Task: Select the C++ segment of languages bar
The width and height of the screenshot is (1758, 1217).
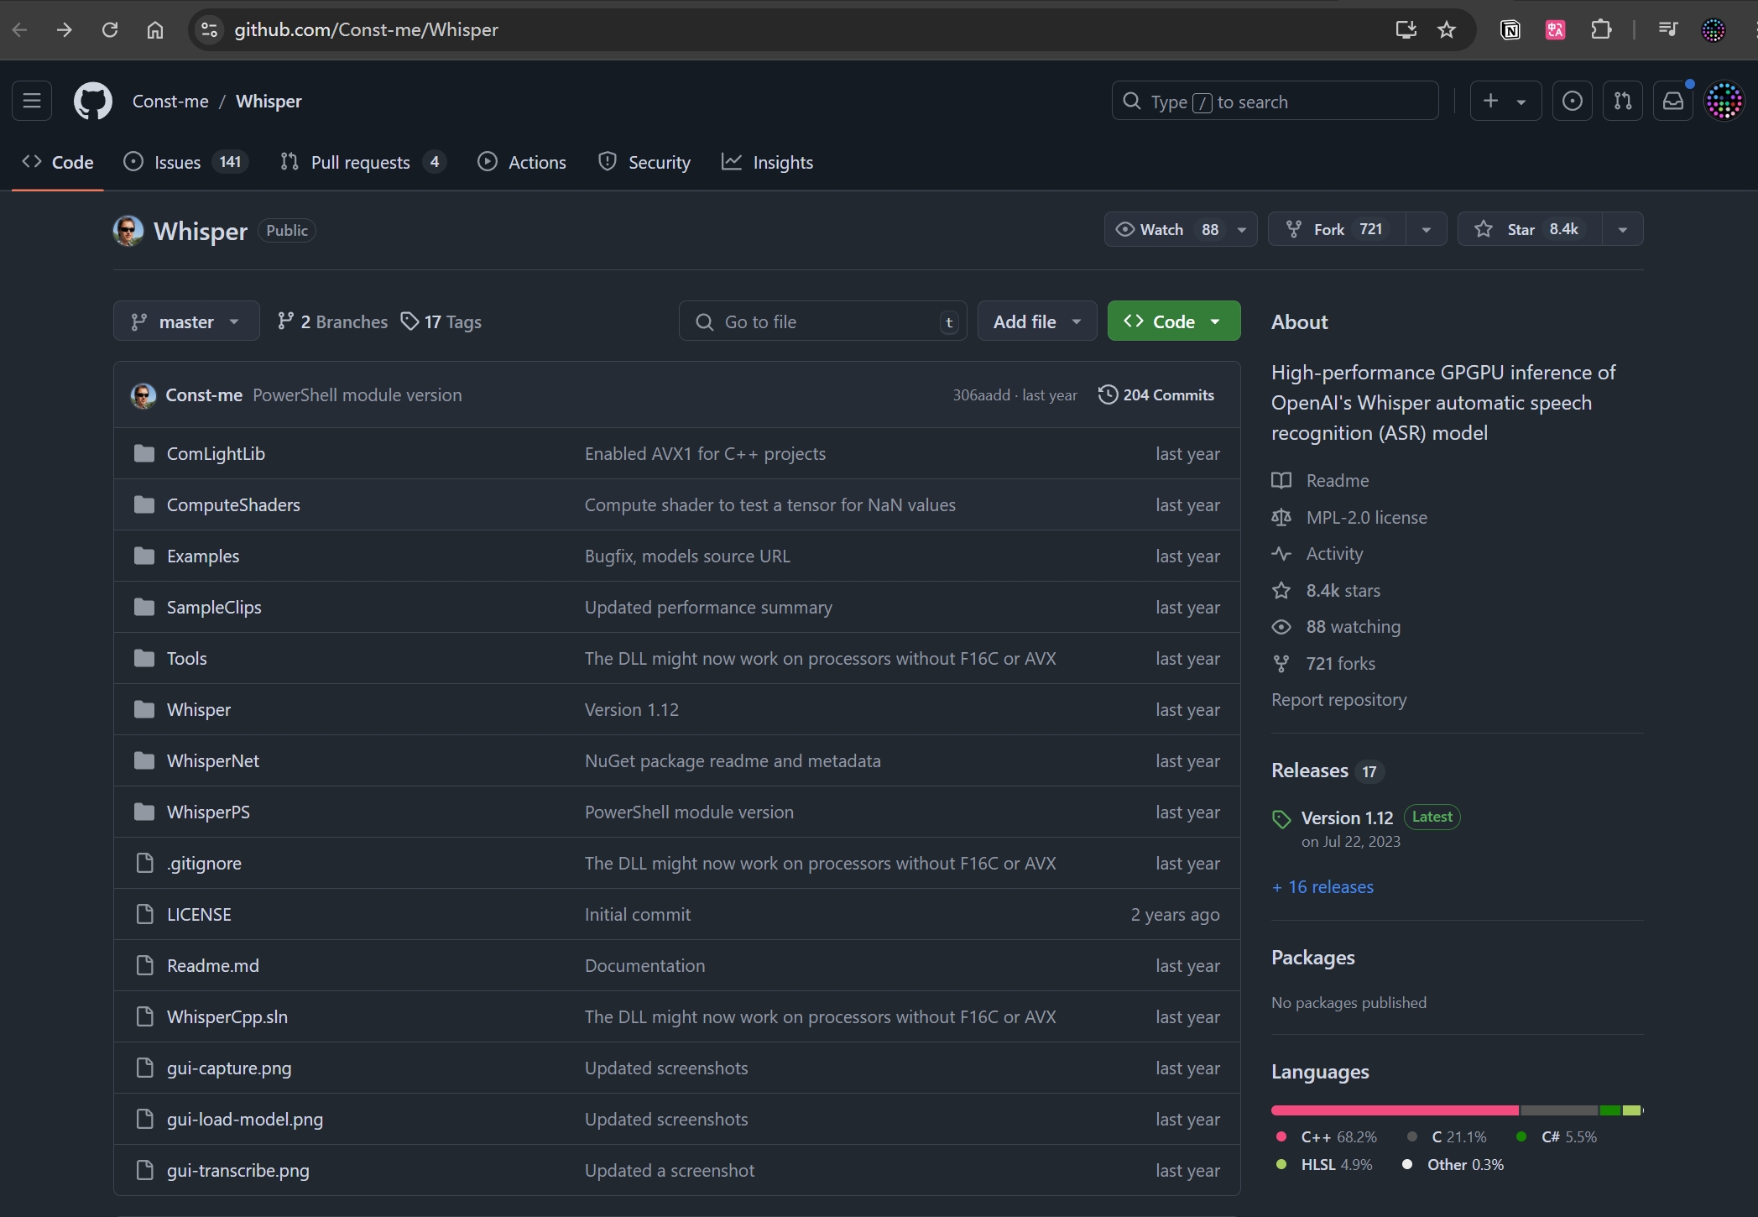Action: [1395, 1110]
